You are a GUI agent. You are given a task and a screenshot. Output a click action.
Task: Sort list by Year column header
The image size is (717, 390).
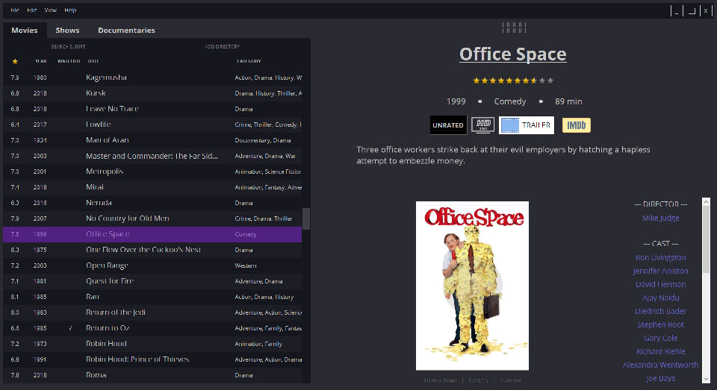coord(41,61)
